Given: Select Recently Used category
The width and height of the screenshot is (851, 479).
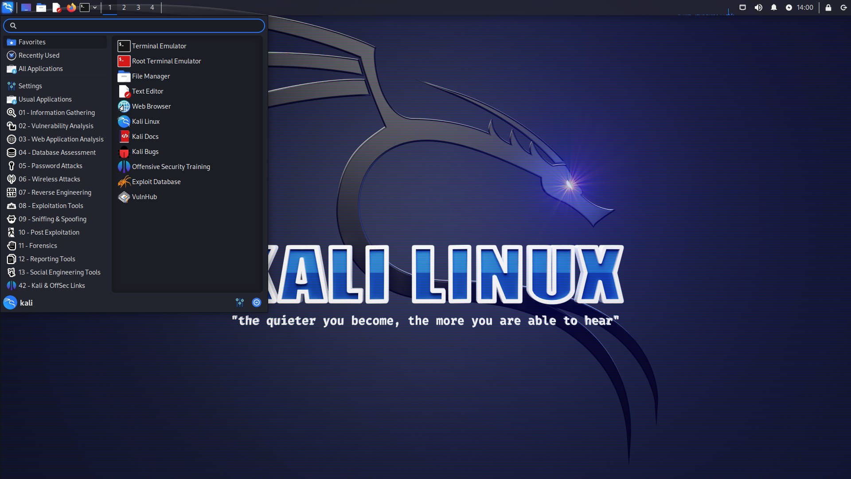Looking at the screenshot, I should coord(39,55).
